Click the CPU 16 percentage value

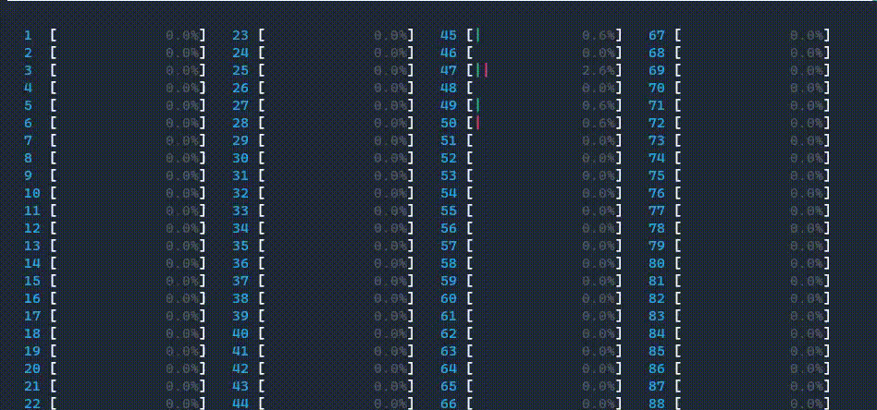point(181,298)
